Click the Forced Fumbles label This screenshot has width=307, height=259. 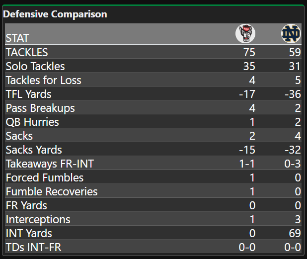pyautogui.click(x=45, y=177)
